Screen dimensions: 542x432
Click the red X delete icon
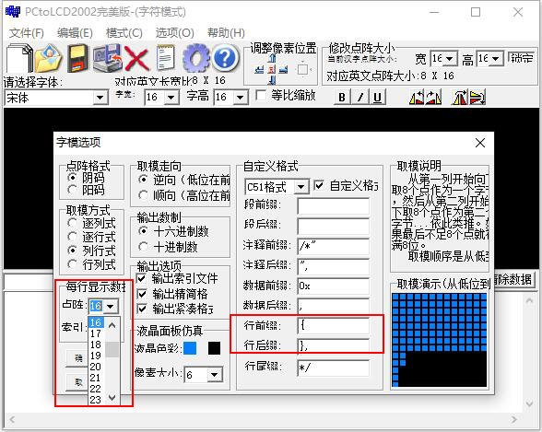(136, 59)
